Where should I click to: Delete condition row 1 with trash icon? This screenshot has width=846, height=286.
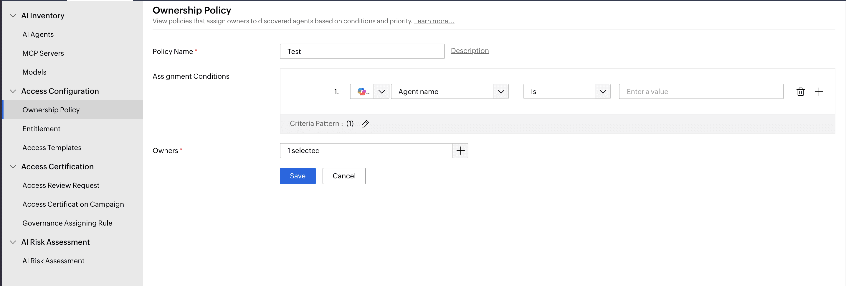800,92
